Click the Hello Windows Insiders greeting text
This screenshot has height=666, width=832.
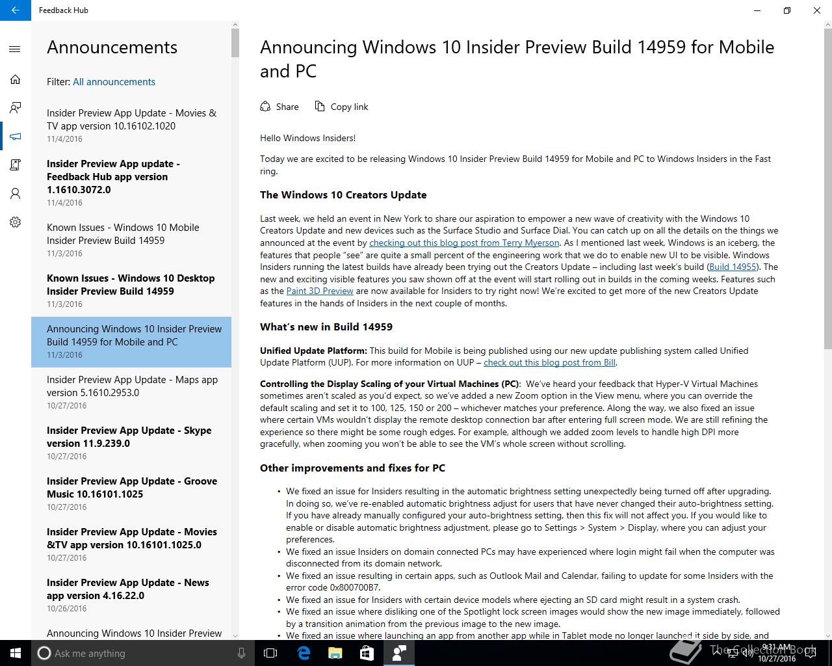(307, 138)
